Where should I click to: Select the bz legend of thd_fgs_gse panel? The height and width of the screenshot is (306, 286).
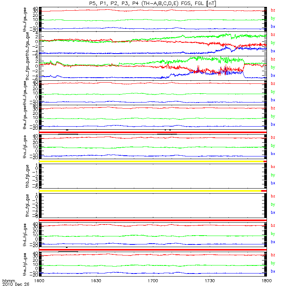click(273, 83)
